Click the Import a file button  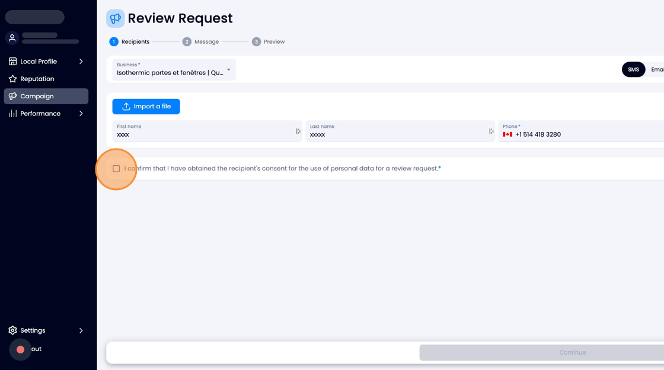(x=146, y=107)
